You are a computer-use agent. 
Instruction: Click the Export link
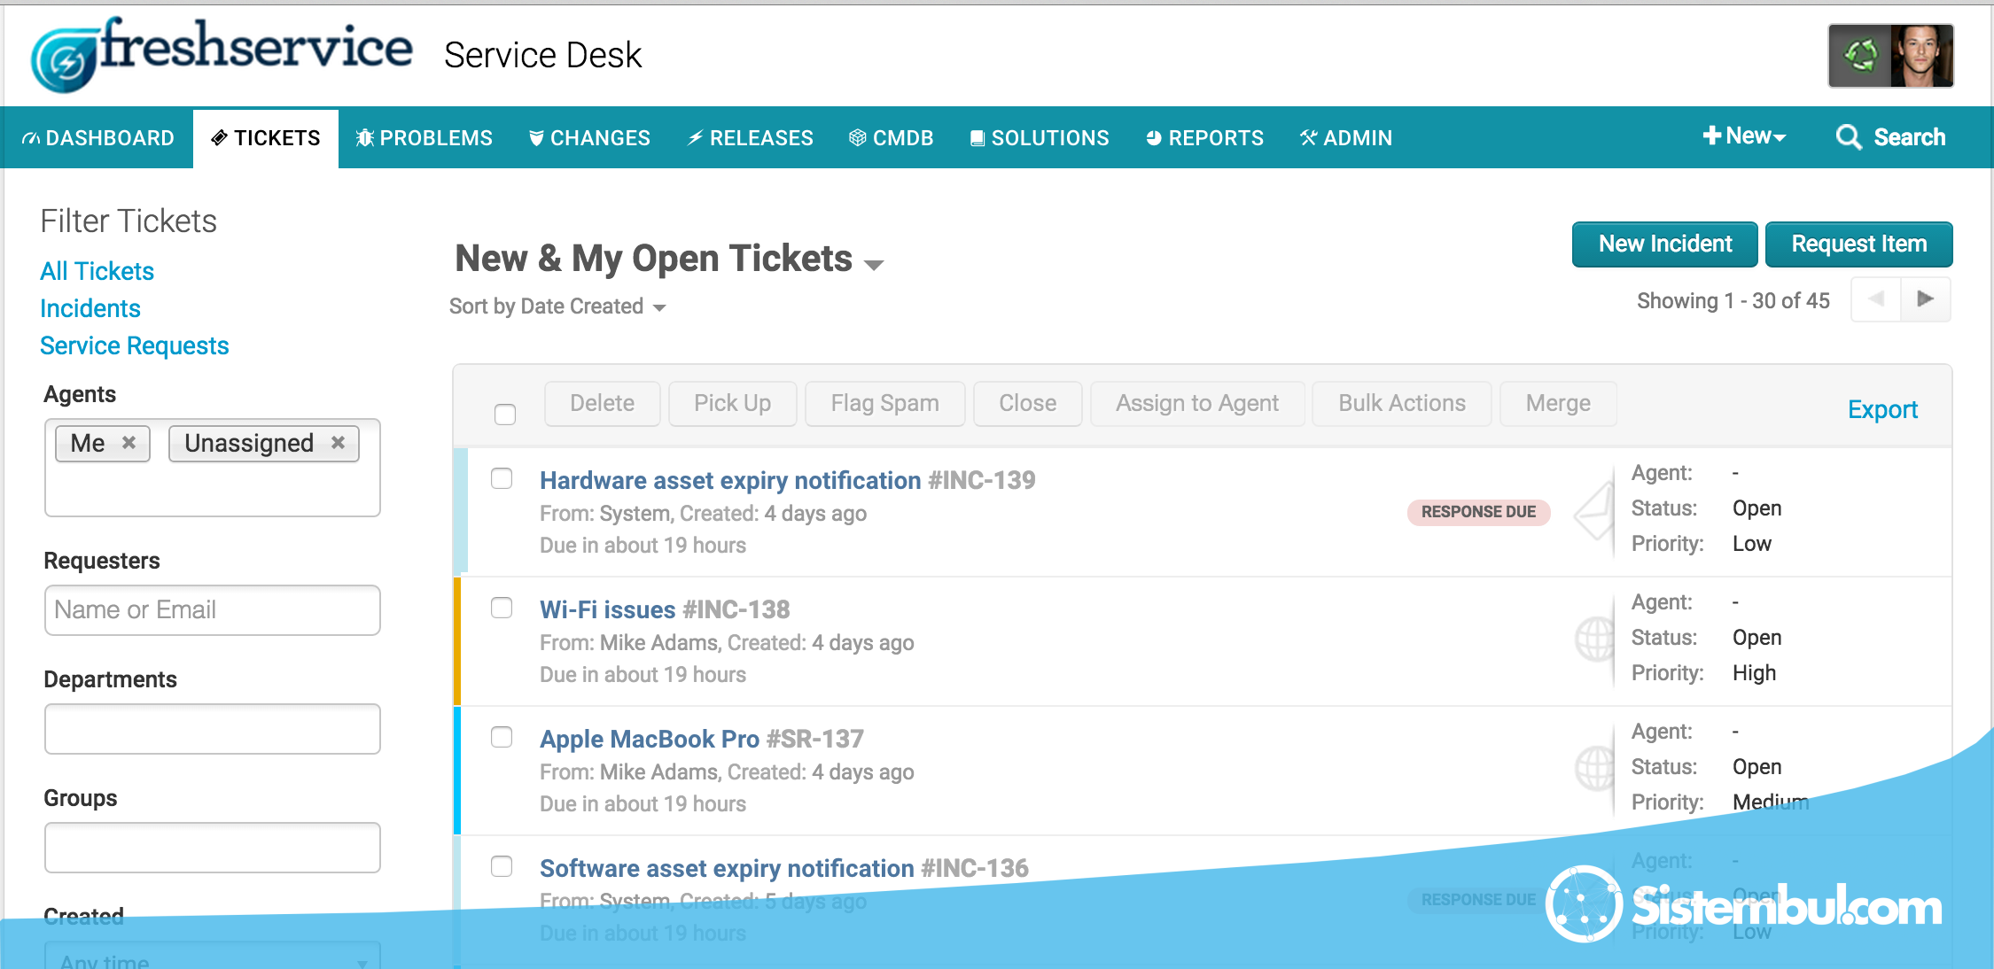tap(1882, 409)
